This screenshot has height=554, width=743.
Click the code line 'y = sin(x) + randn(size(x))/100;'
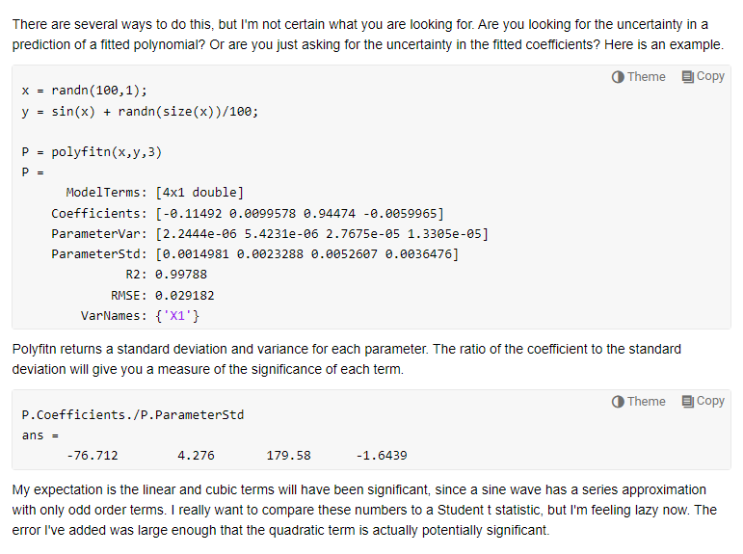[x=140, y=111]
